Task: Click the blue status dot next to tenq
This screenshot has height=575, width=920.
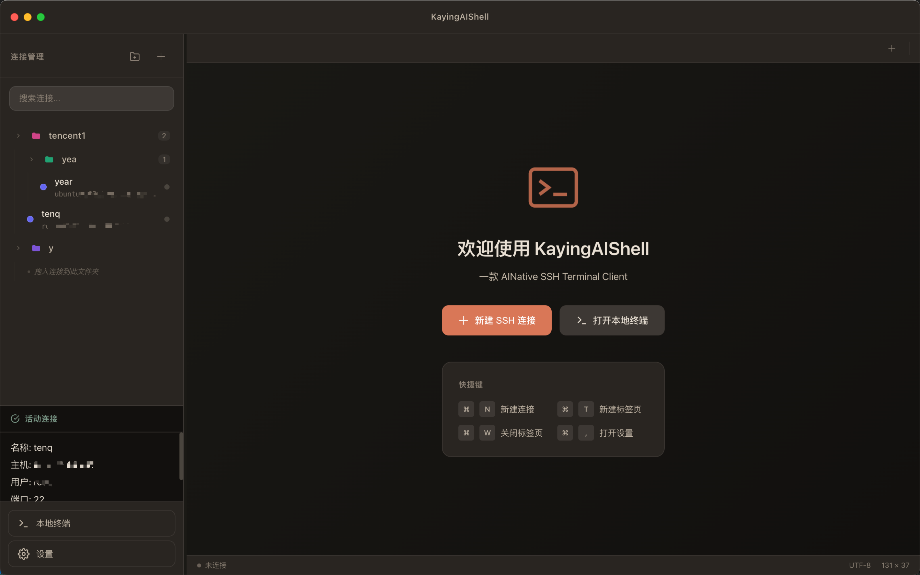Action: [30, 219]
